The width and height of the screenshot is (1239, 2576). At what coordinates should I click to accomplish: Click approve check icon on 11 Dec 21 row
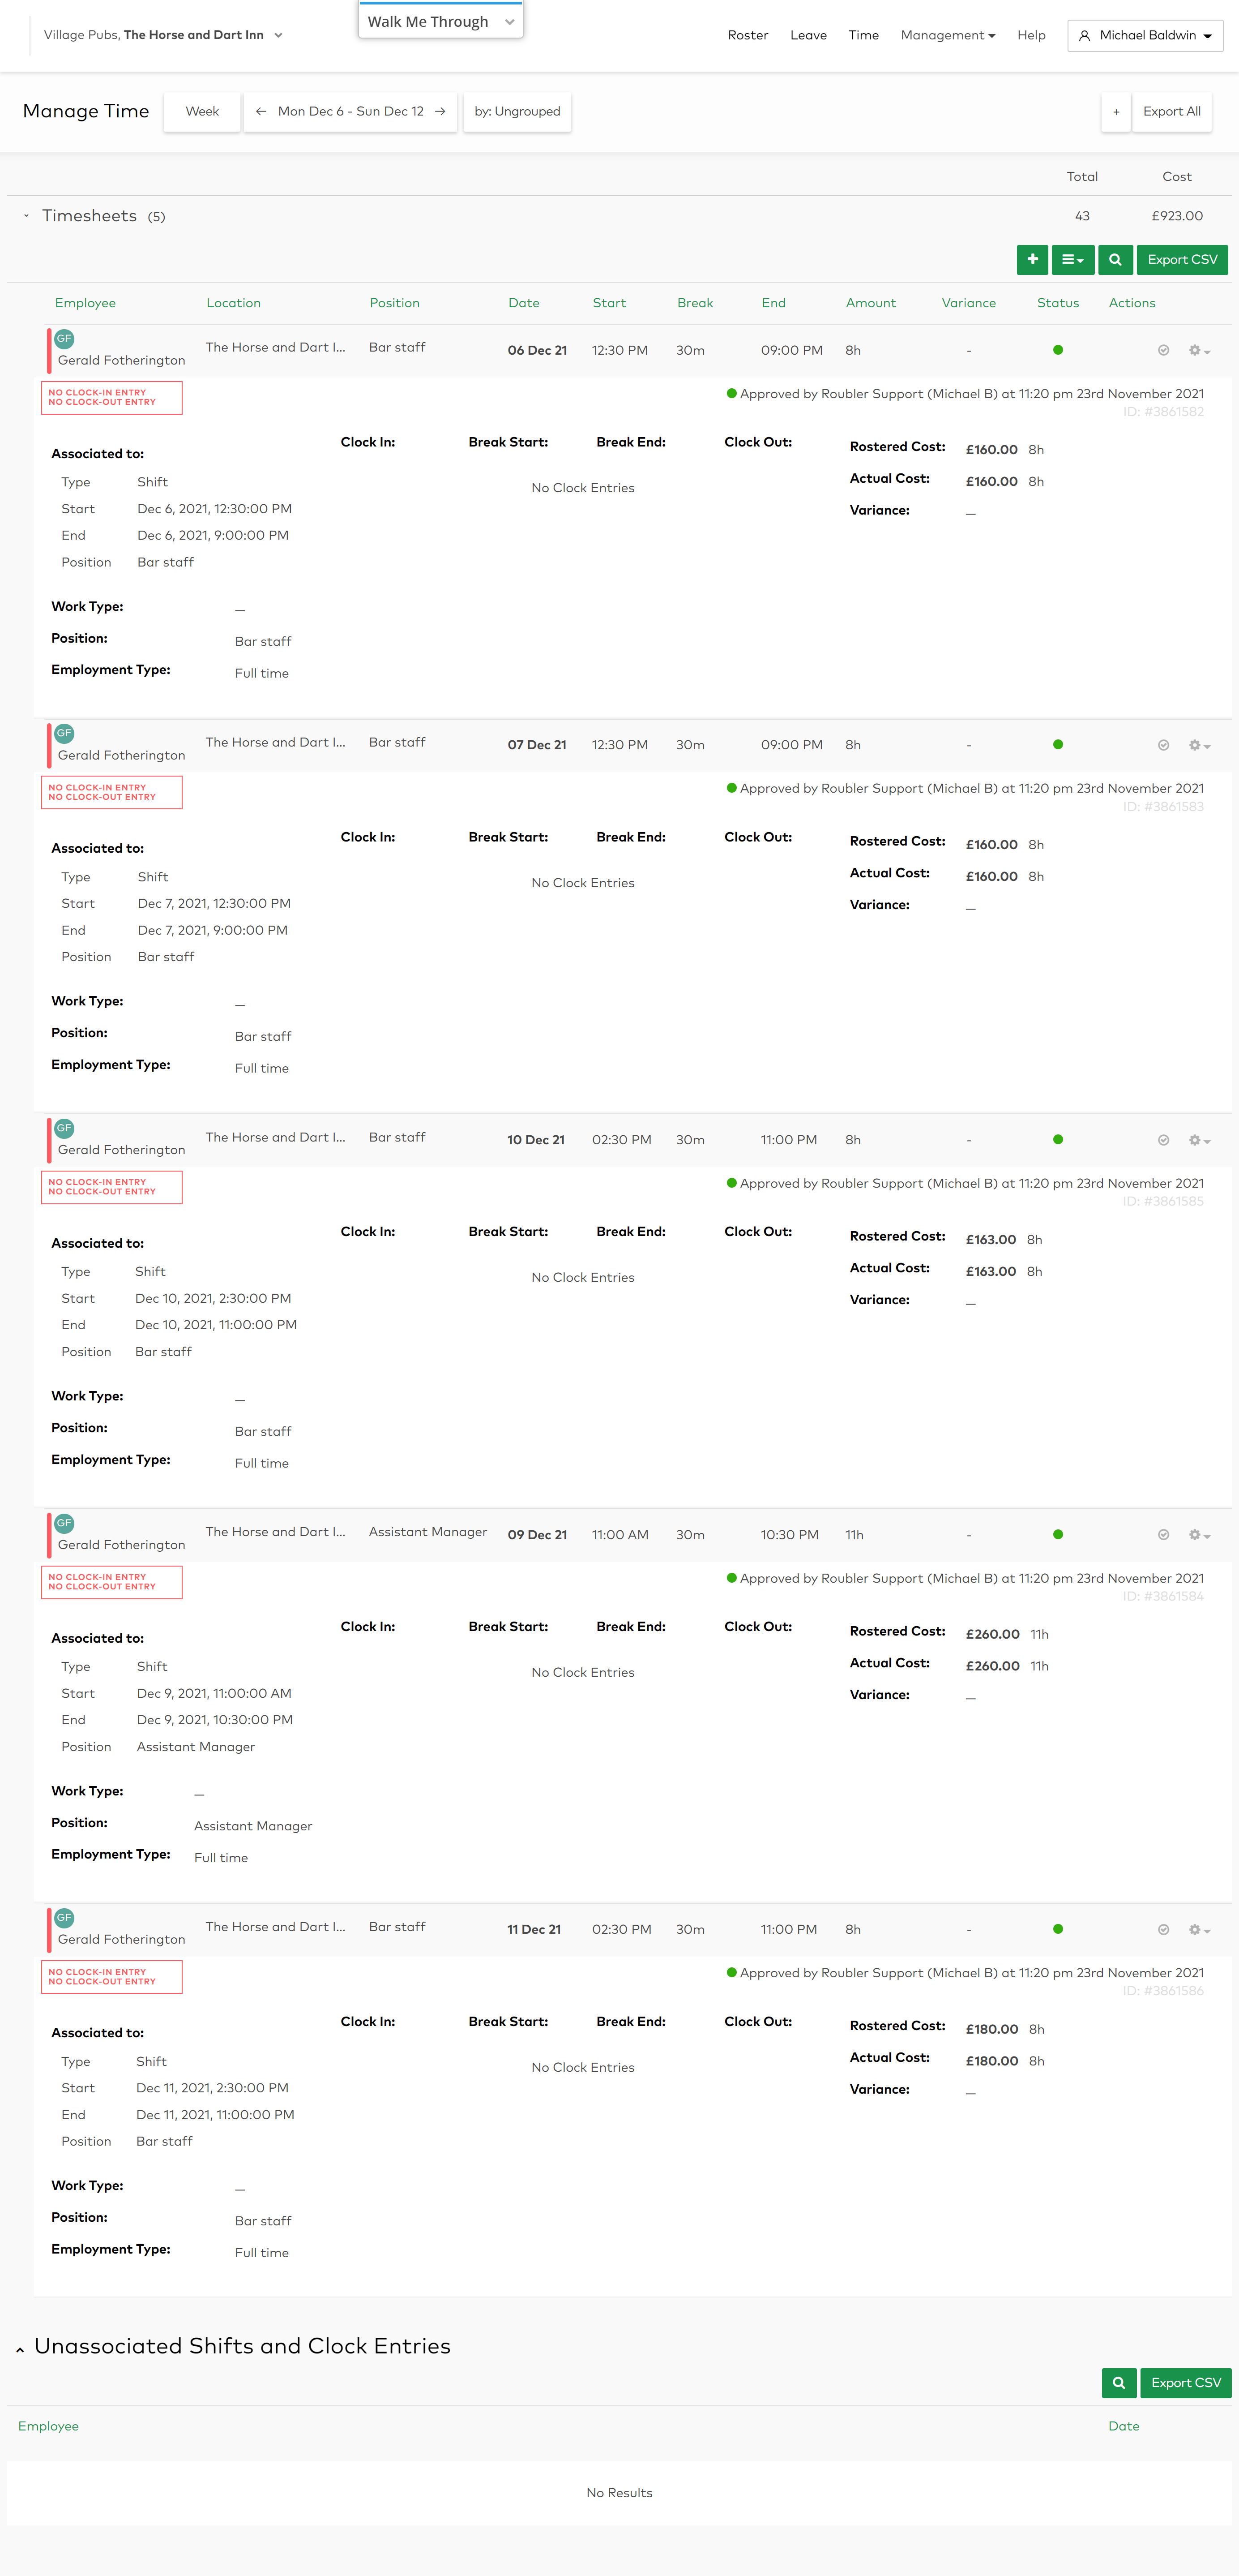pyautogui.click(x=1163, y=1930)
